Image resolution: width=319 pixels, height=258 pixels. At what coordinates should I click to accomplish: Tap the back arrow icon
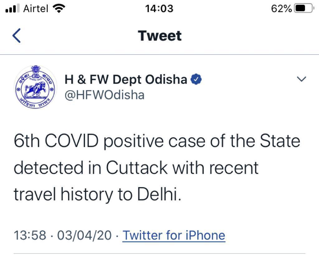coord(17,36)
